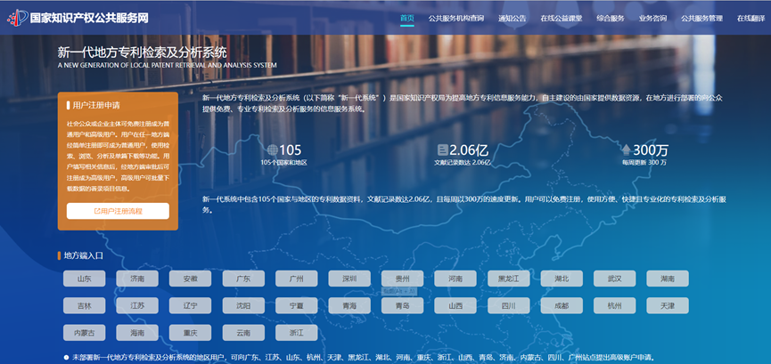Select 公共服务管理 menu item
Viewport: 771px width, 364px height.
tap(701, 19)
